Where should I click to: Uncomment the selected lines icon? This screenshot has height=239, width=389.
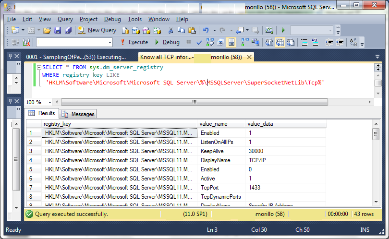point(315,42)
